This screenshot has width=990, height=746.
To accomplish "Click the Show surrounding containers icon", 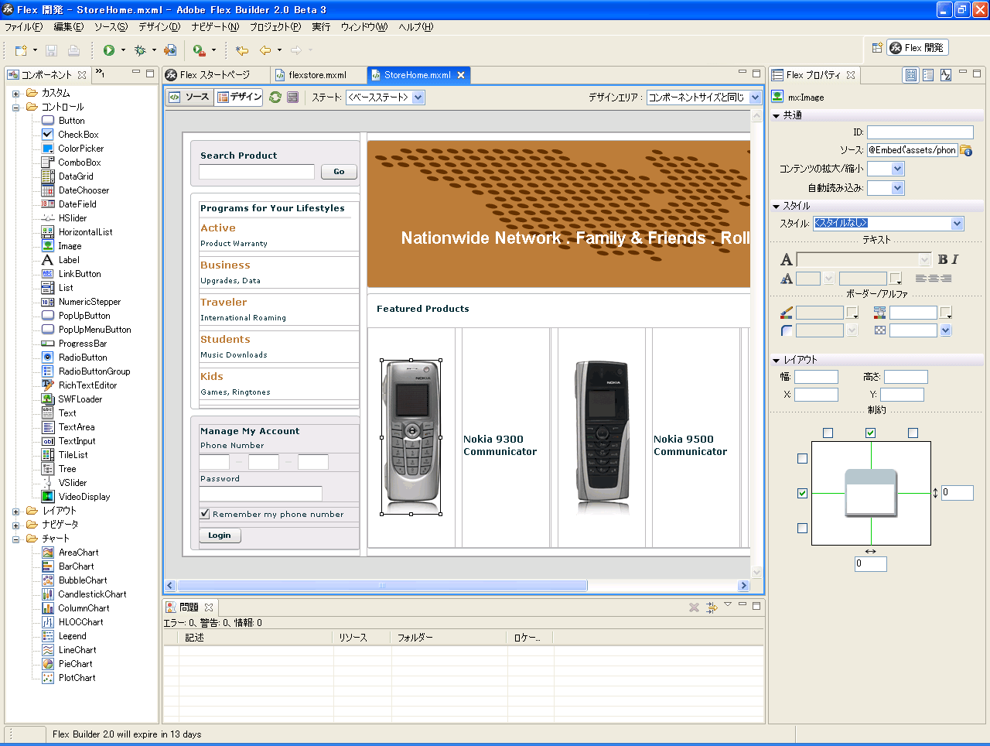I will (292, 98).
